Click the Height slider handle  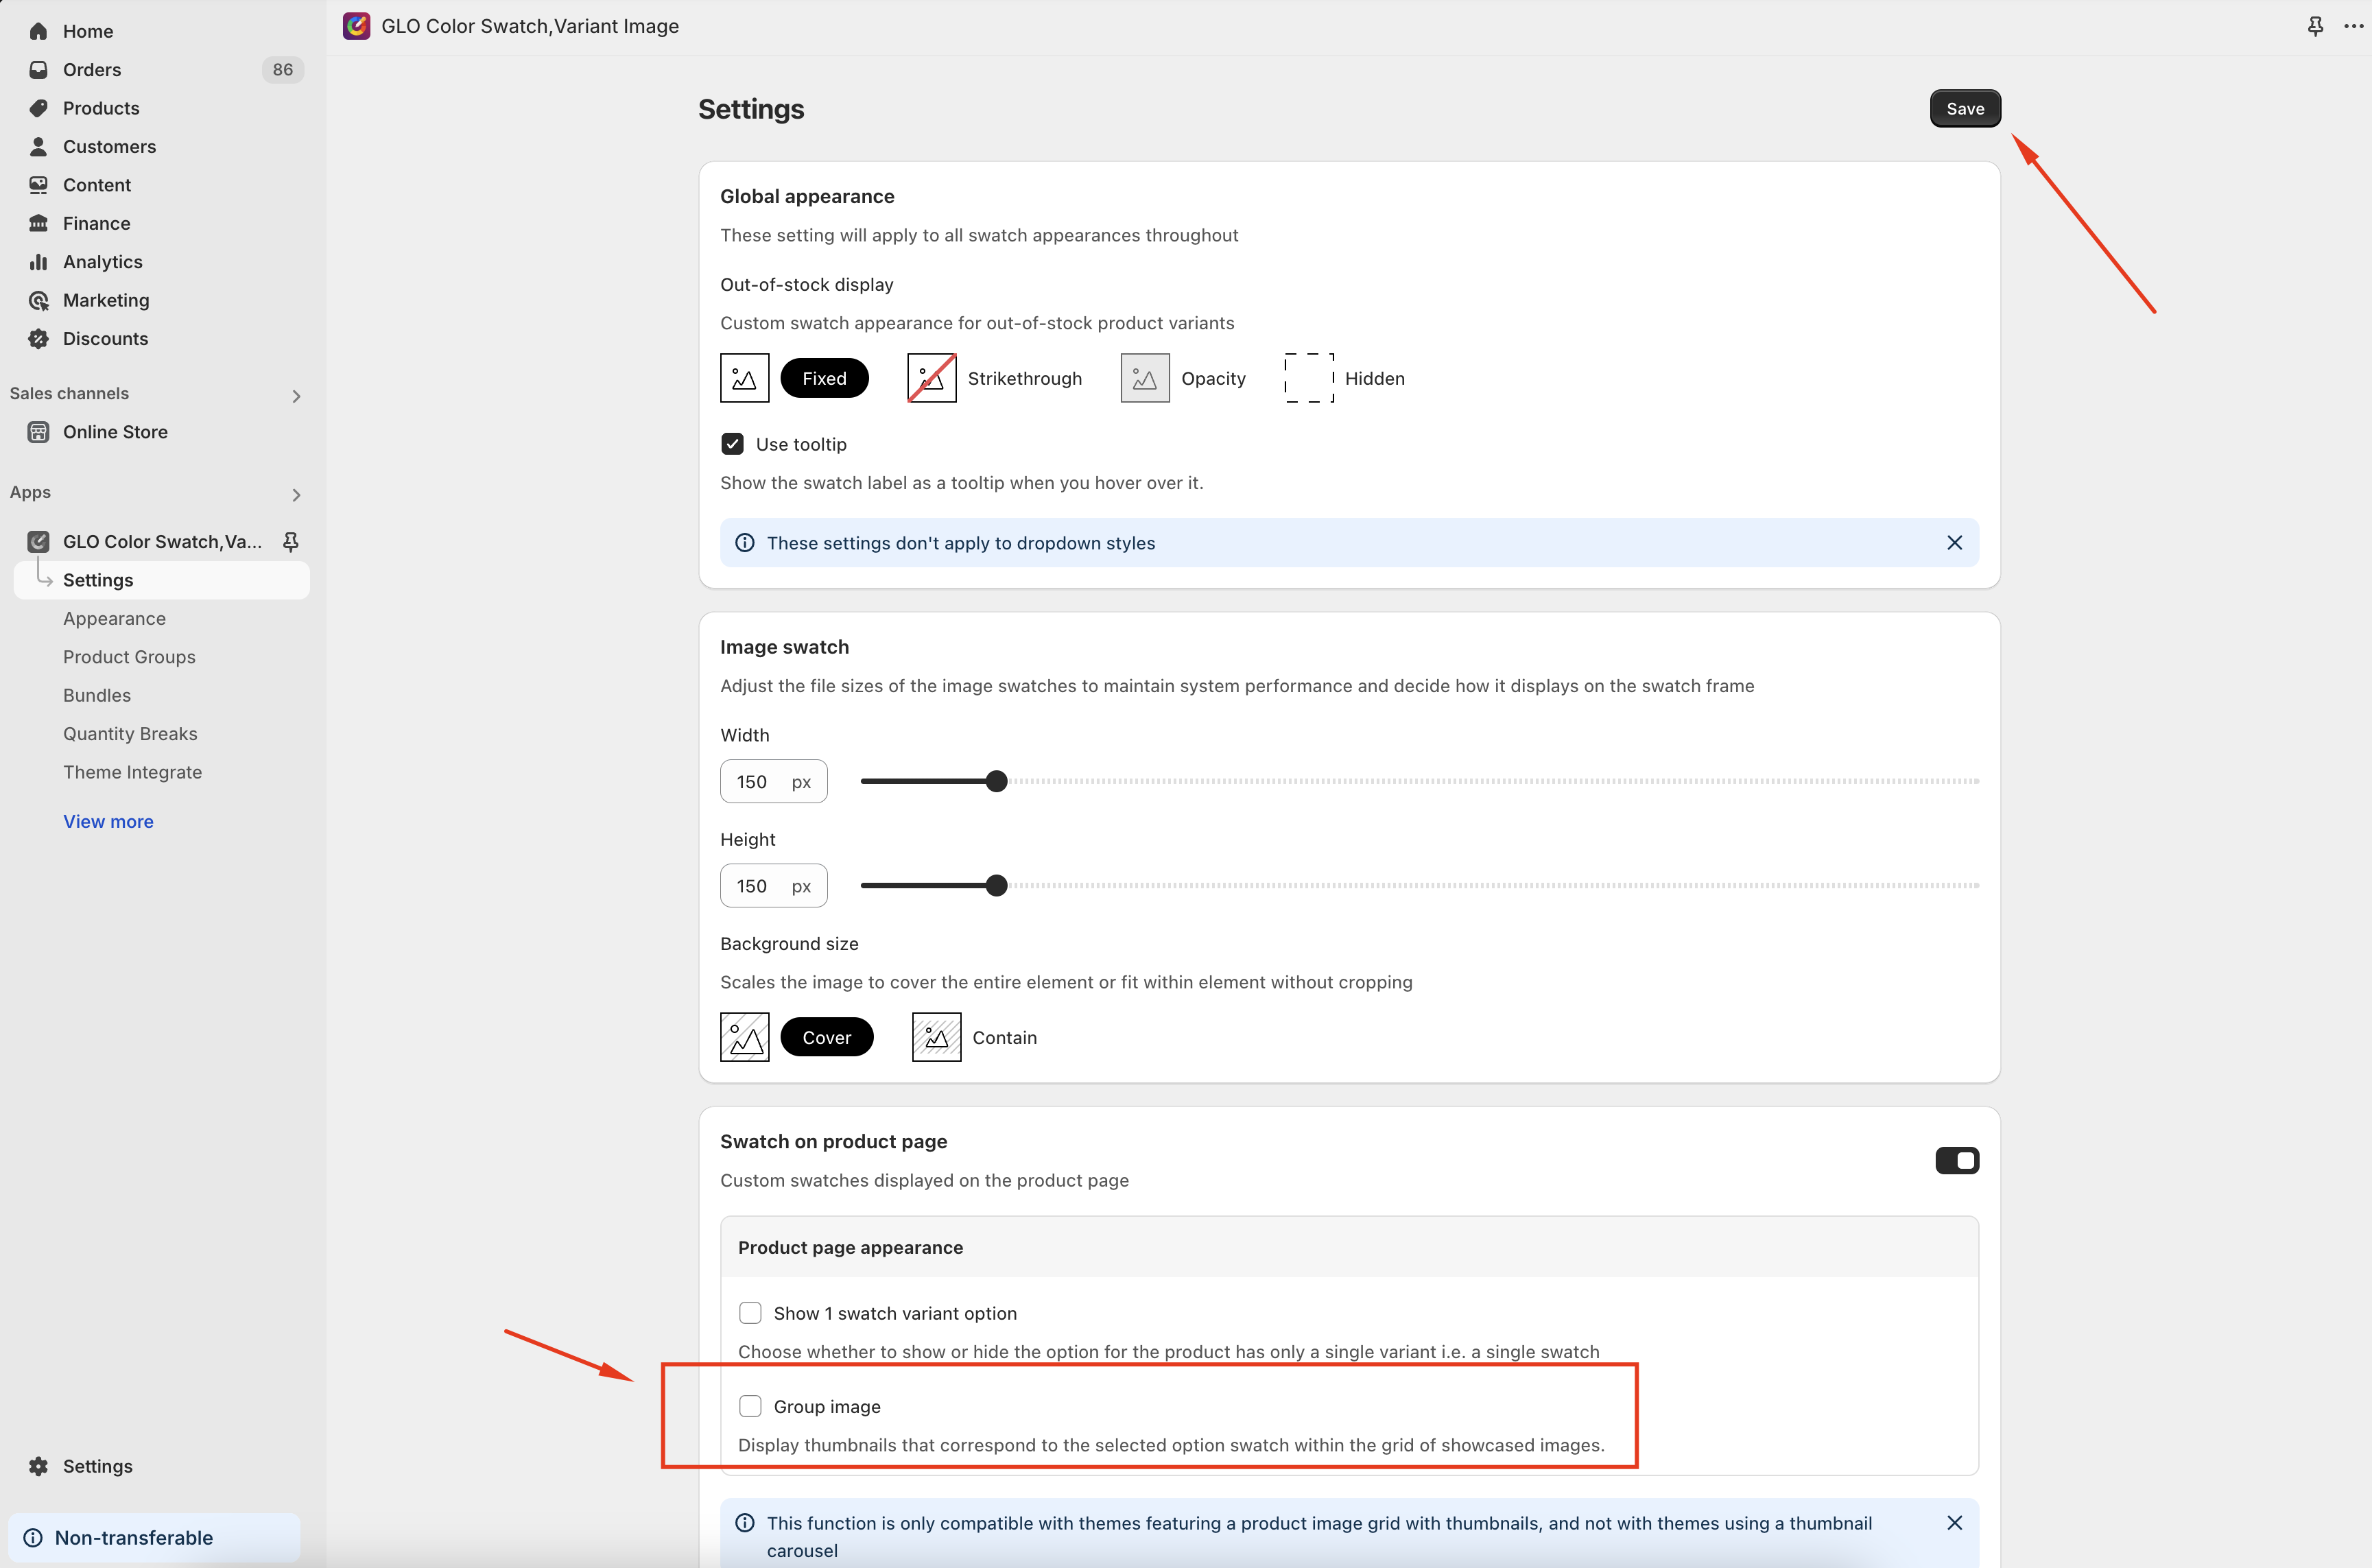tap(996, 885)
